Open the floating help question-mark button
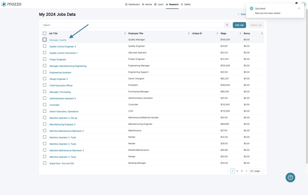The height and width of the screenshot is (195, 308). click(290, 178)
